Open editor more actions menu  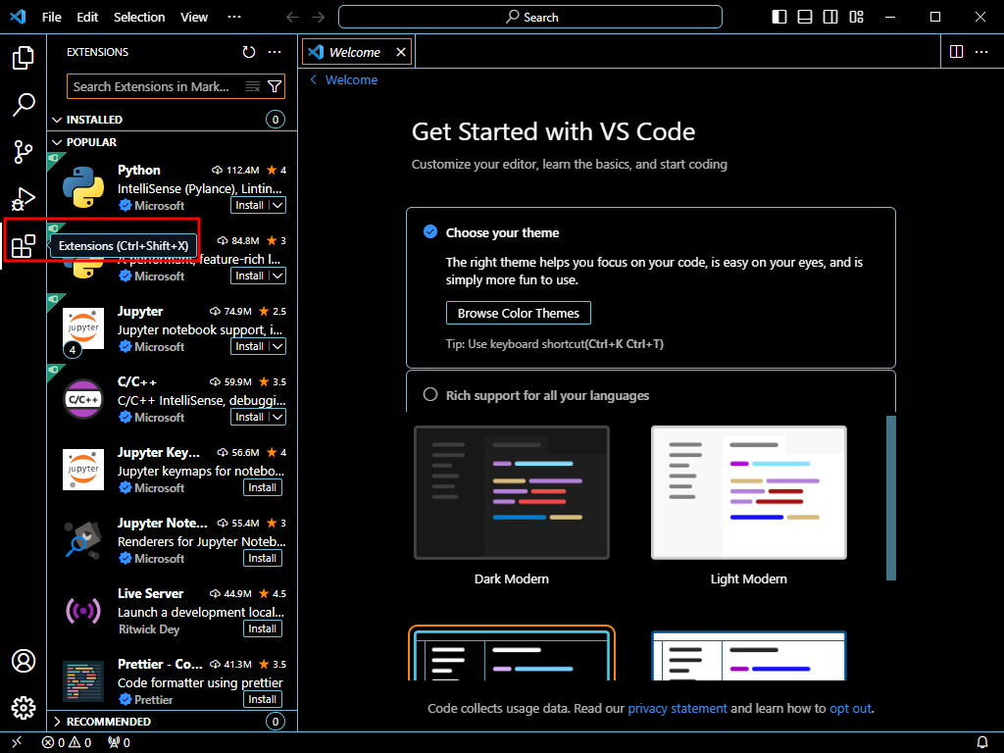[x=981, y=52]
